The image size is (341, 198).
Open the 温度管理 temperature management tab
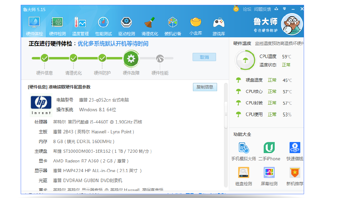coord(80,26)
